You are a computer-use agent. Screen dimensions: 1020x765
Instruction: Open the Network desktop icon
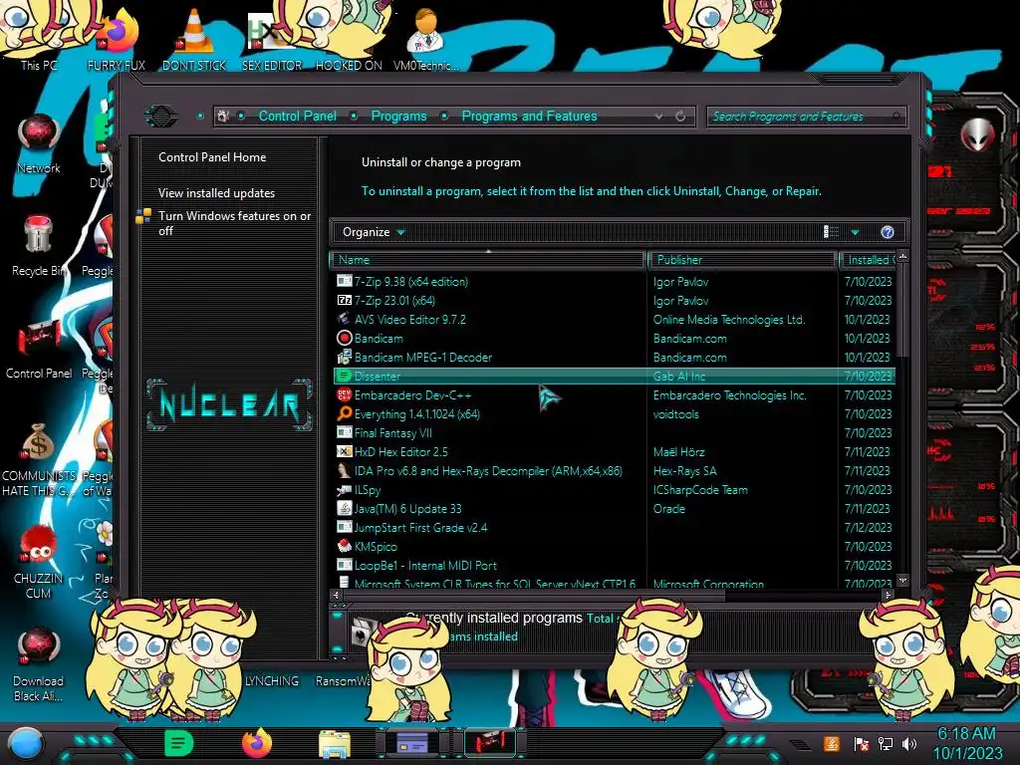39,143
